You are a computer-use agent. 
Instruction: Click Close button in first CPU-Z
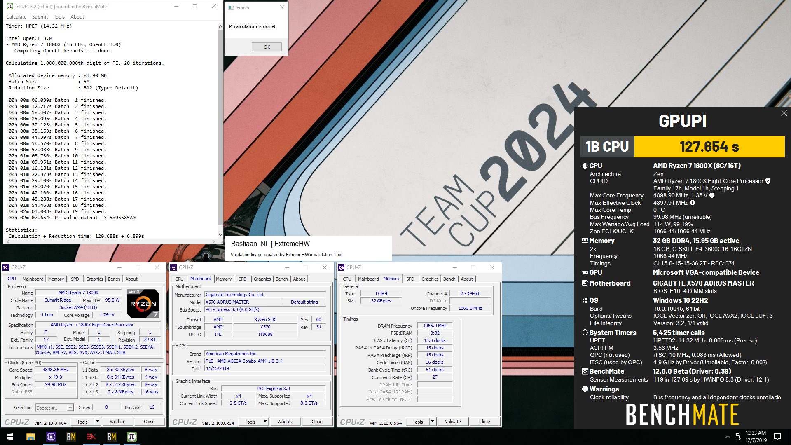(149, 422)
